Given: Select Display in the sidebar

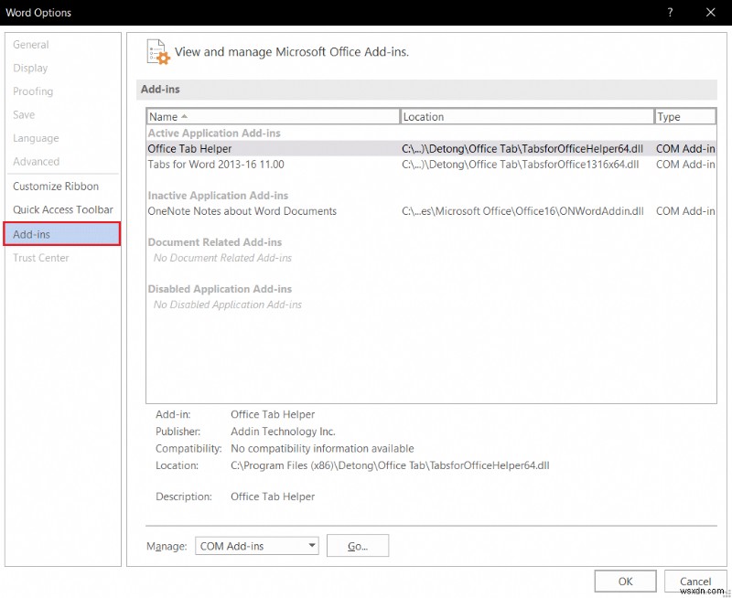Looking at the screenshot, I should point(30,68).
